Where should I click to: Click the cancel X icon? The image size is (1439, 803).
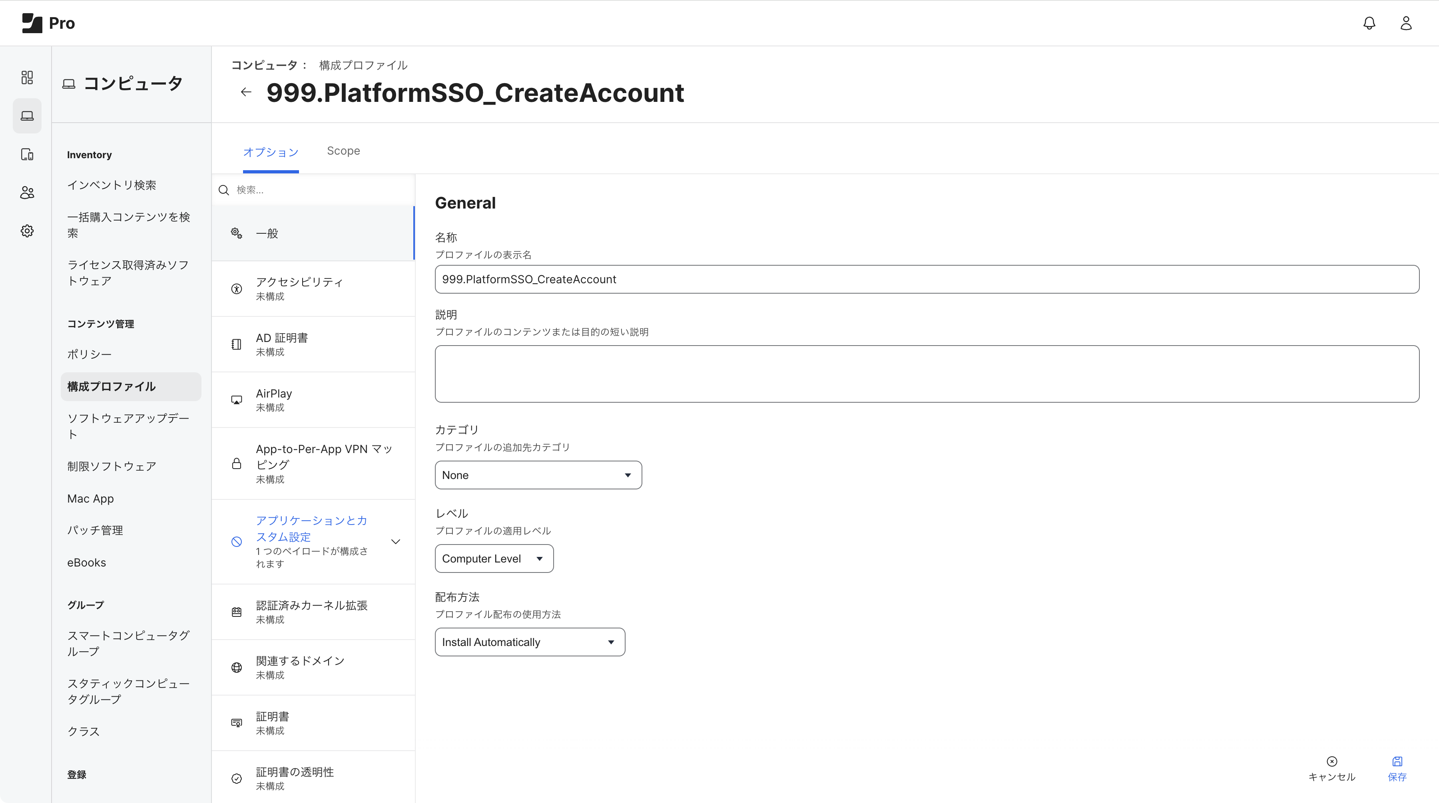(x=1332, y=761)
